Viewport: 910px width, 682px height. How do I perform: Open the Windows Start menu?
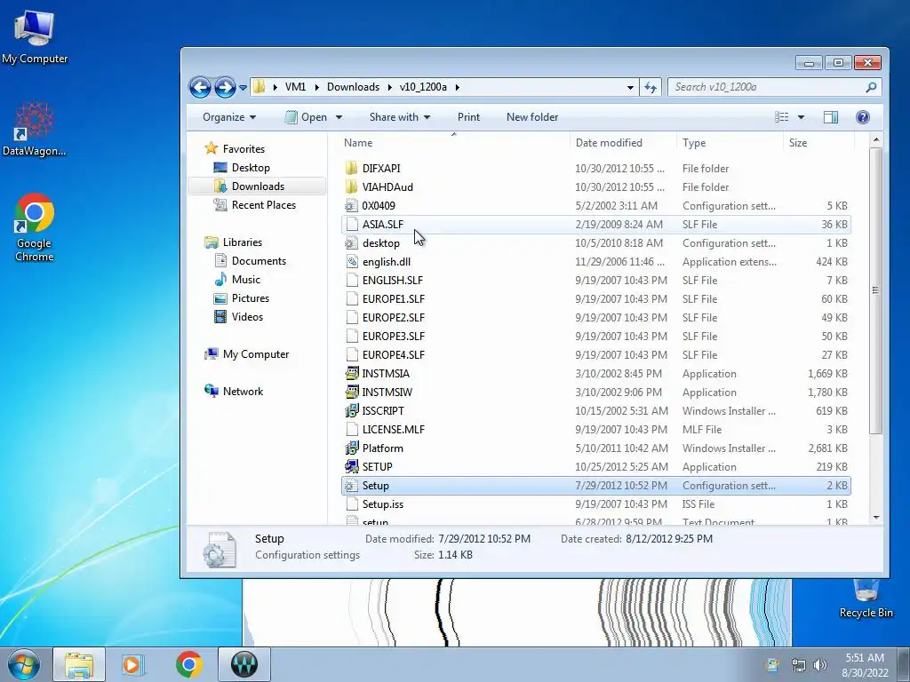coord(23,664)
